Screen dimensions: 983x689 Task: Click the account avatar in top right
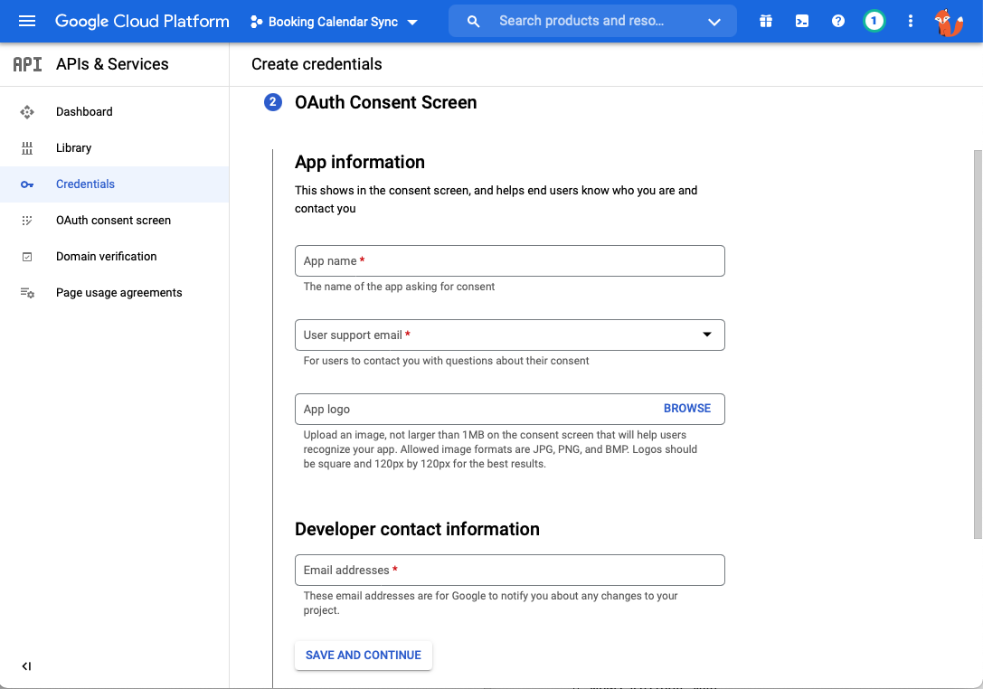pyautogui.click(x=949, y=21)
